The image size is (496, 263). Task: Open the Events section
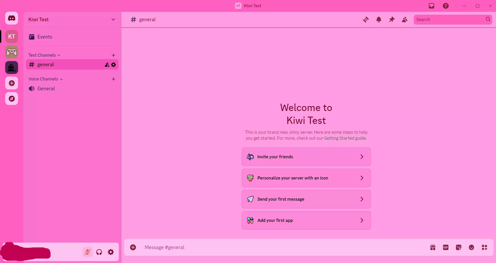pyautogui.click(x=72, y=37)
